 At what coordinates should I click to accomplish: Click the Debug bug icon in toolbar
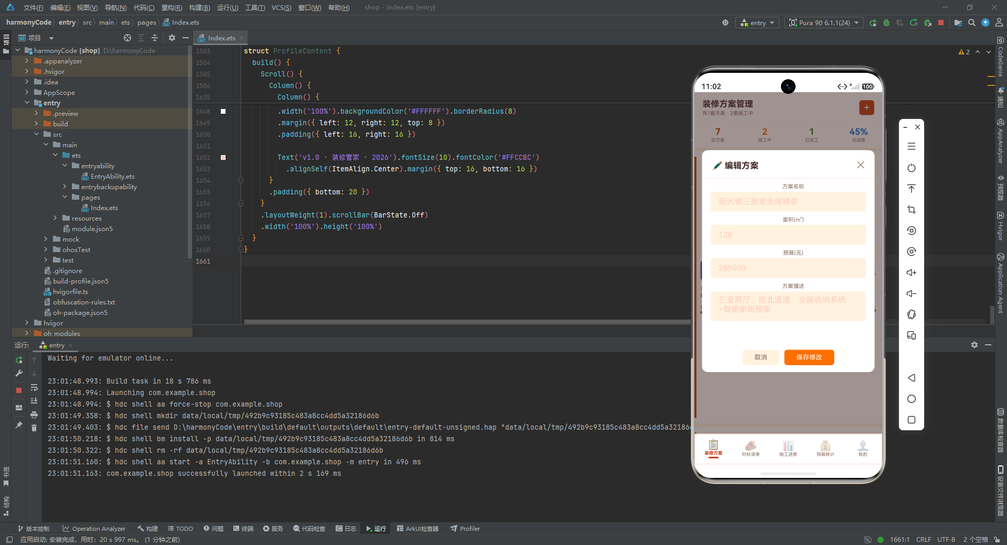pyautogui.click(x=886, y=23)
